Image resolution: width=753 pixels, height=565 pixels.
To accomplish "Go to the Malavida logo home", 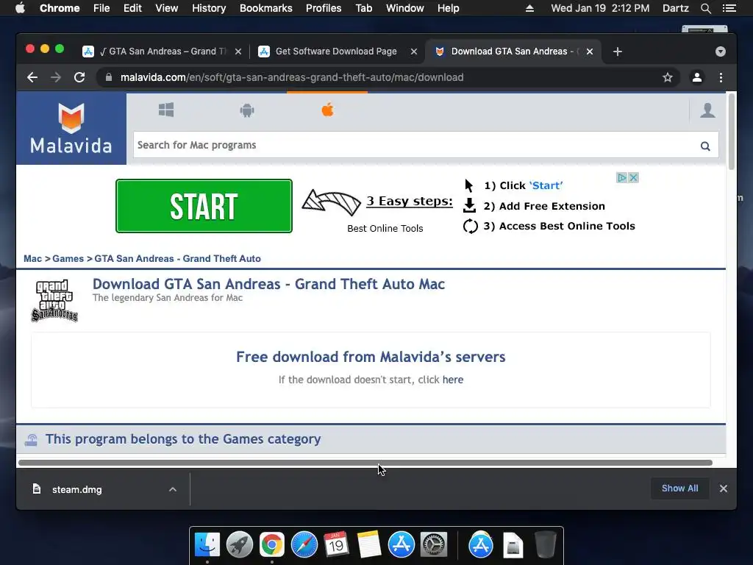I will [x=71, y=128].
